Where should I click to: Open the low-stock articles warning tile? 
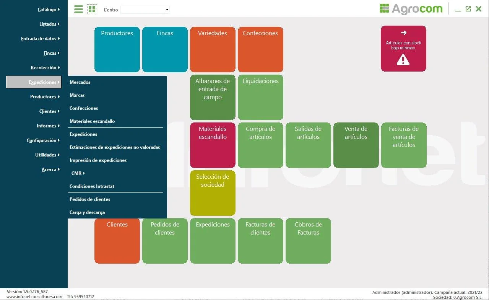pos(403,49)
